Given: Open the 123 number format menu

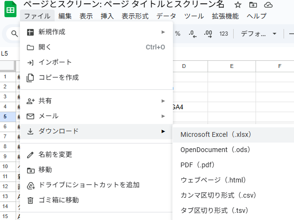Looking at the screenshot, I should (x=224, y=34).
